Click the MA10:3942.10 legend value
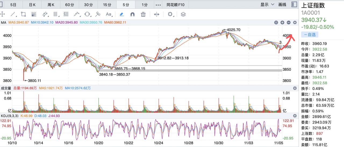Image resolution: width=344 pixels, height=147 pixels. [x=42, y=23]
